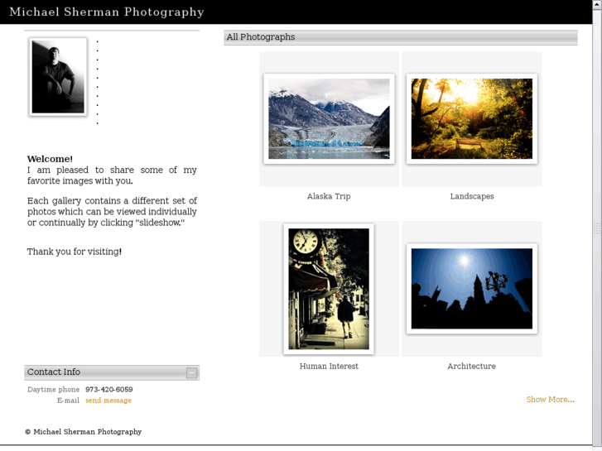Open the Architecture silhouette skyline thumbnail

(x=471, y=289)
